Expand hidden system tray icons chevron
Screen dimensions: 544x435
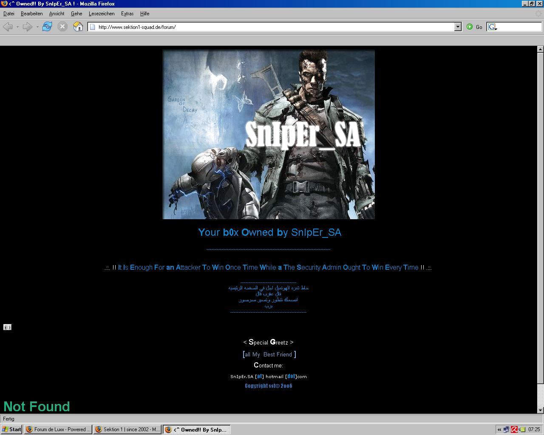coord(499,429)
